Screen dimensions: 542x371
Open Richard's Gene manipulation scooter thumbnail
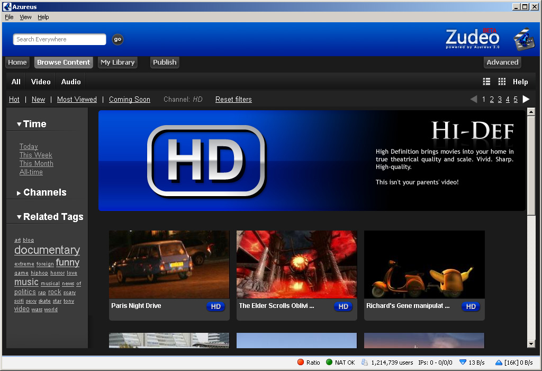[x=424, y=264]
